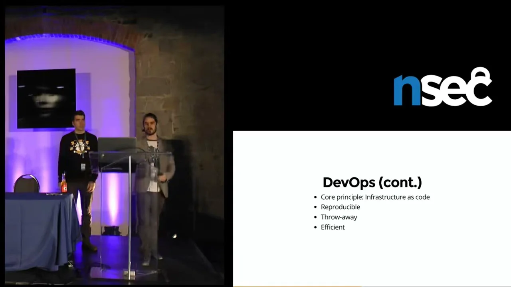Click the orange bottle on the table
Screen dimensions: 511x287
point(63,183)
